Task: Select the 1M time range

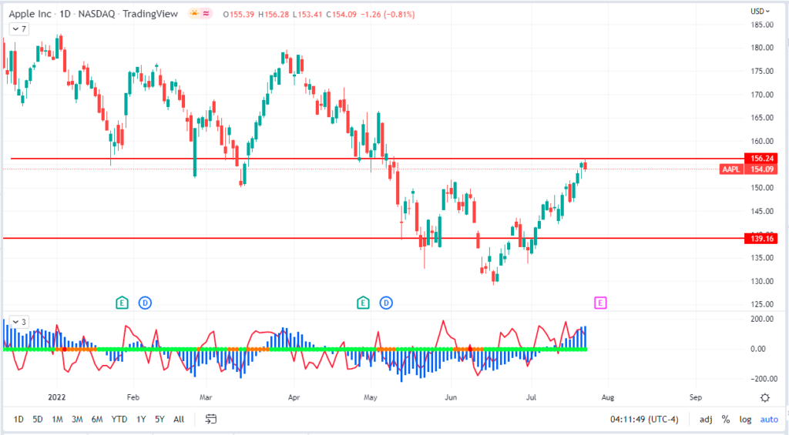Action: (x=57, y=419)
